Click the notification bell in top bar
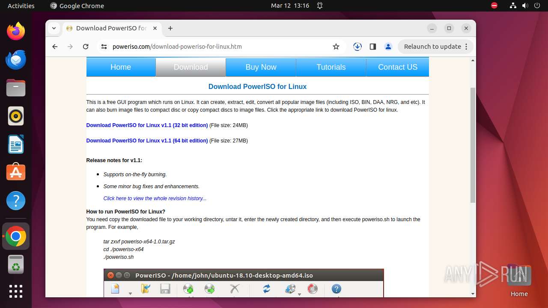 tap(319, 6)
